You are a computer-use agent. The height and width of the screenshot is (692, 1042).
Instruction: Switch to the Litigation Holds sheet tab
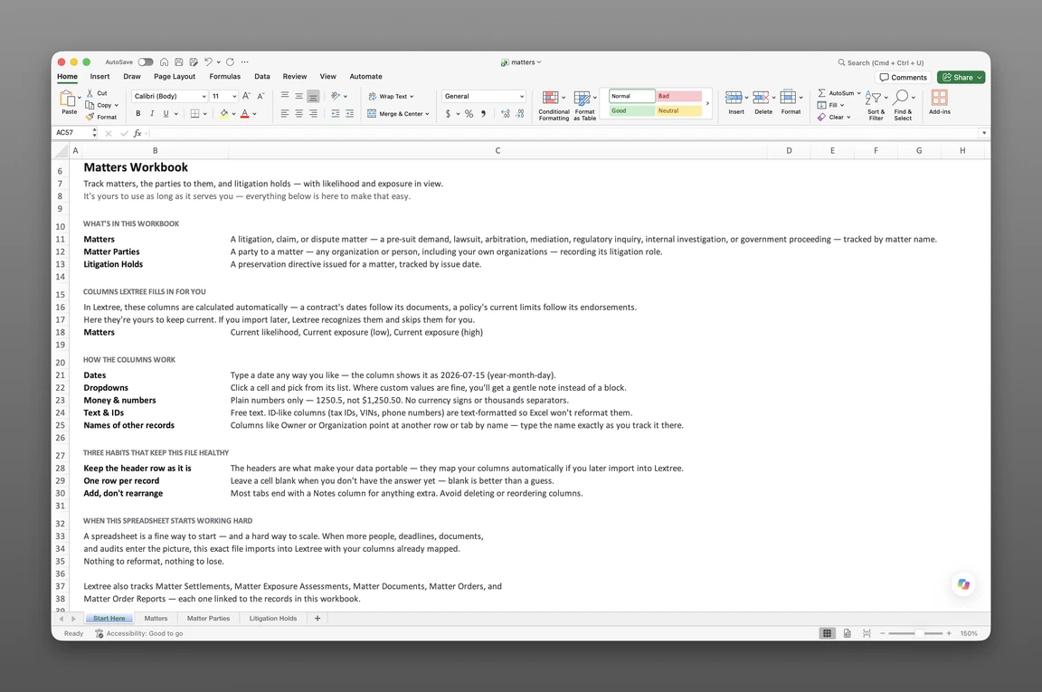pos(273,618)
